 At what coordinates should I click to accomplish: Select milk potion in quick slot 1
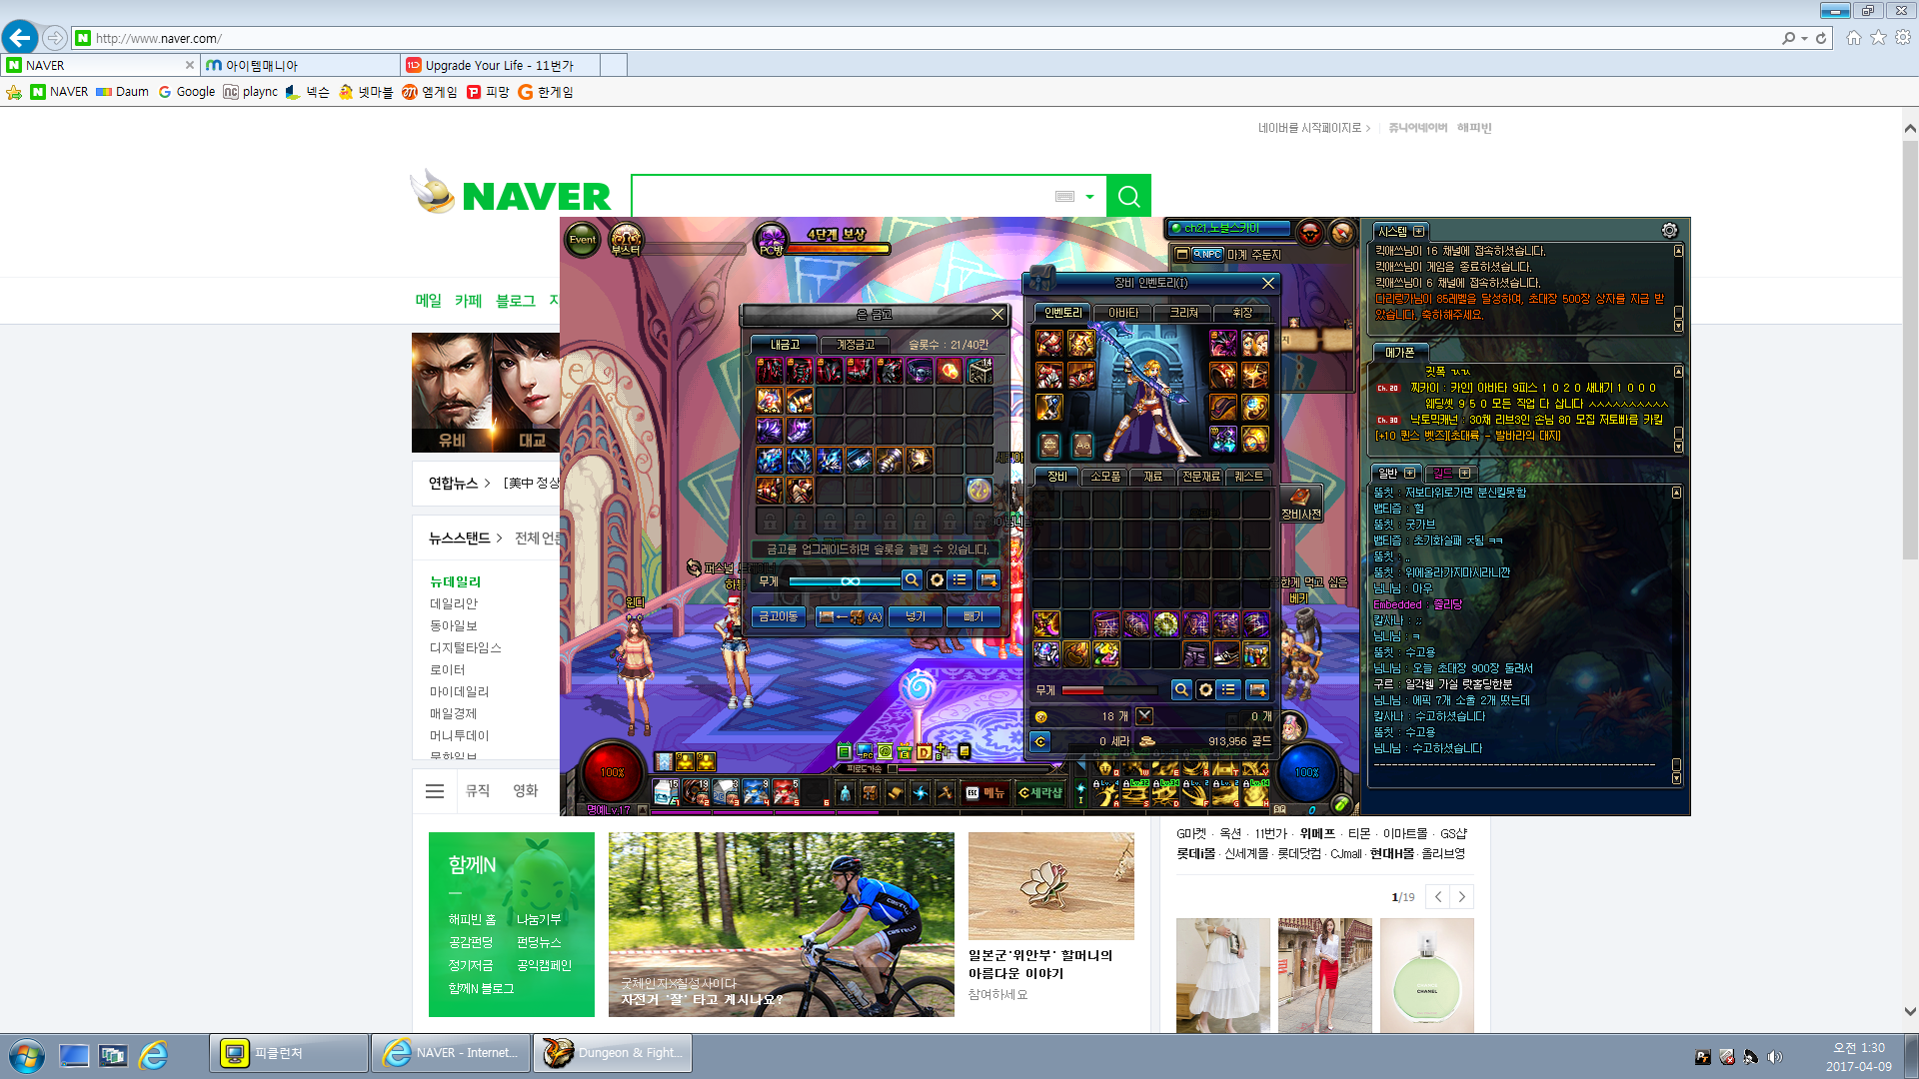[665, 793]
